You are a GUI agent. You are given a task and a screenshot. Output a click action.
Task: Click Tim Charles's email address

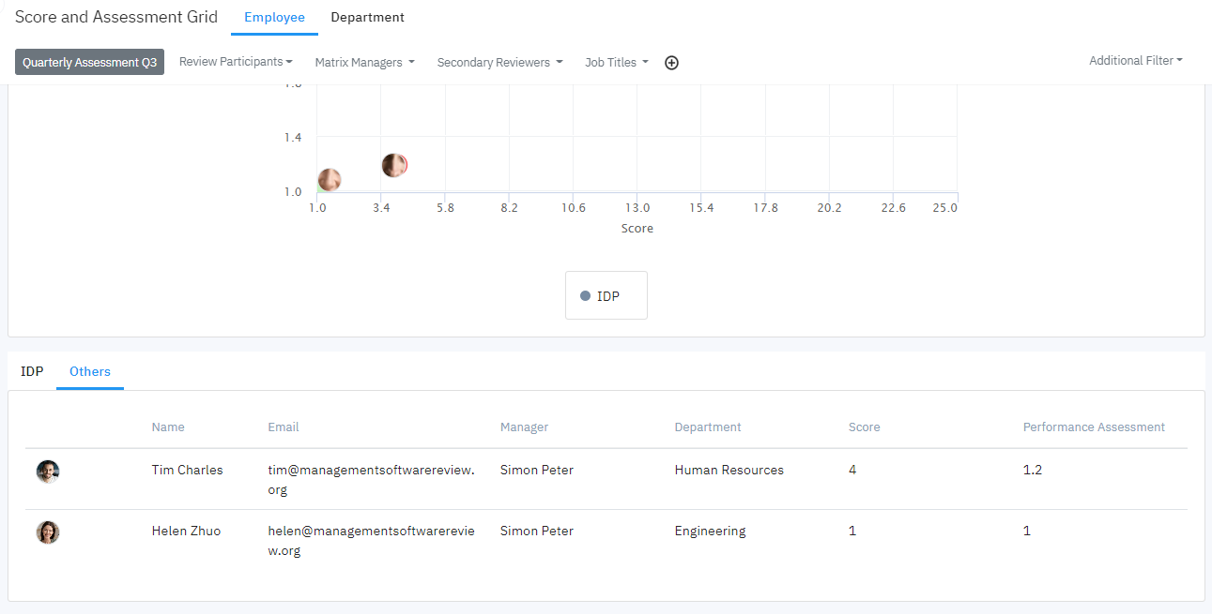[371, 479]
